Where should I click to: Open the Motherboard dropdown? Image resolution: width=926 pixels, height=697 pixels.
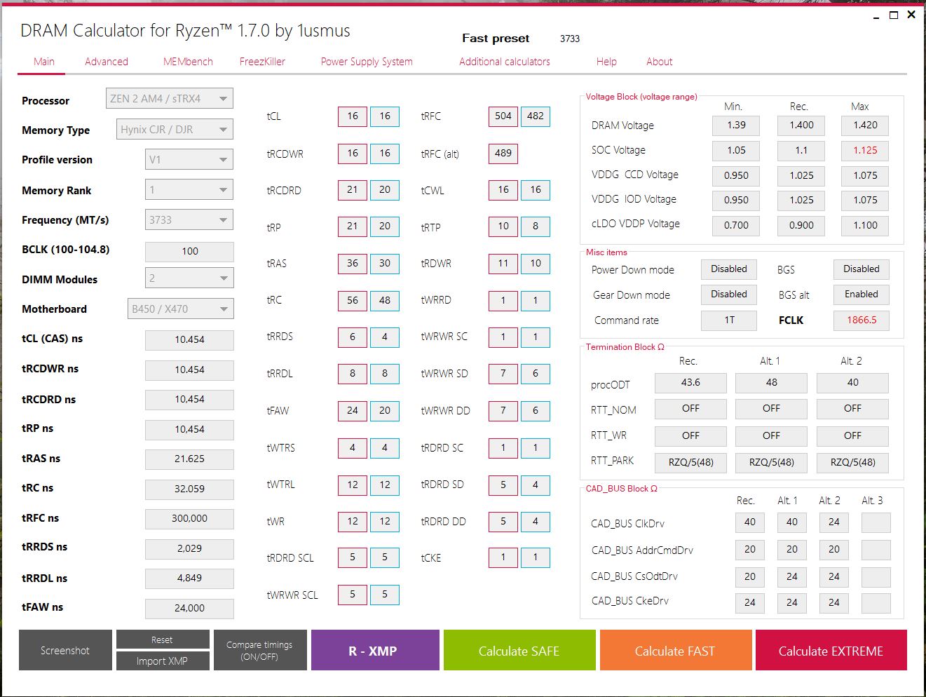pos(180,309)
